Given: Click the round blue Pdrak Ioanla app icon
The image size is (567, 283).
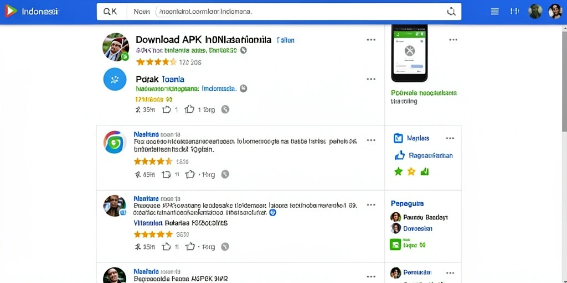Looking at the screenshot, I should click(115, 79).
